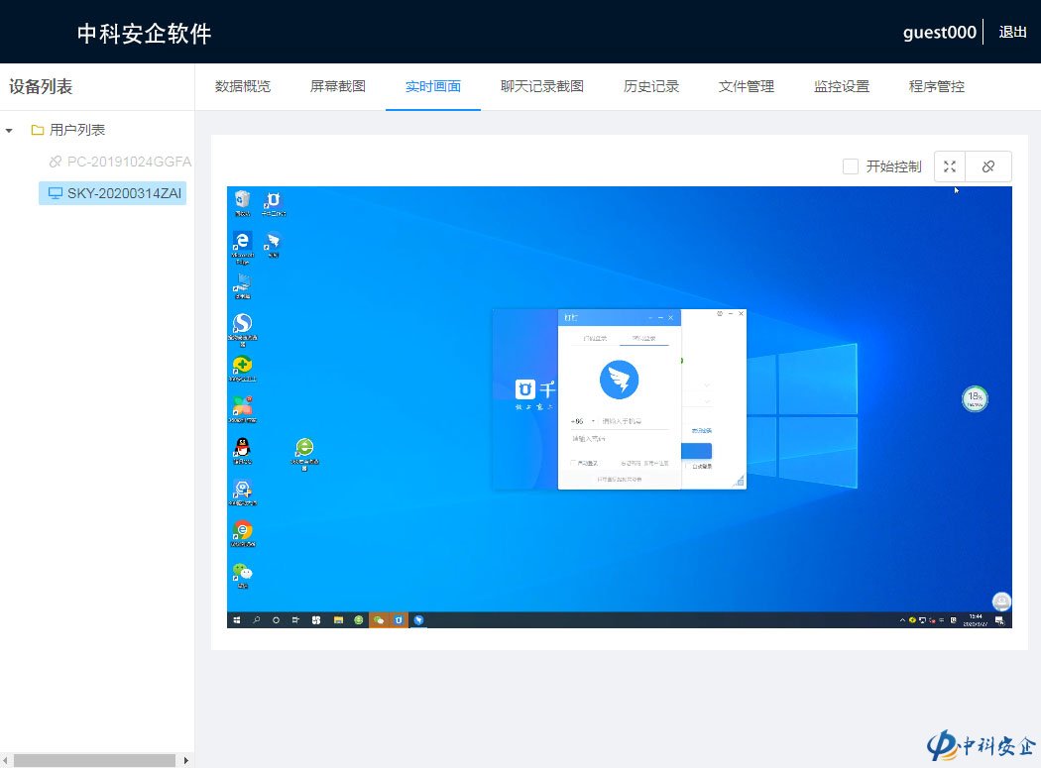Click the magnifier tool desktop icon
Image resolution: width=1041 pixels, height=768 pixels.
click(242, 492)
